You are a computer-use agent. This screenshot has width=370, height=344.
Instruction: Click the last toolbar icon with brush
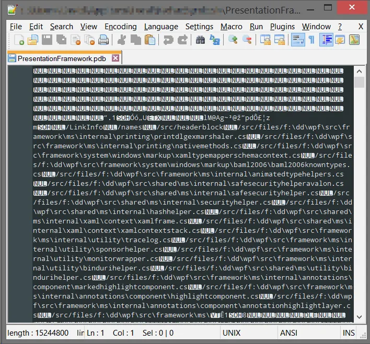(354, 40)
